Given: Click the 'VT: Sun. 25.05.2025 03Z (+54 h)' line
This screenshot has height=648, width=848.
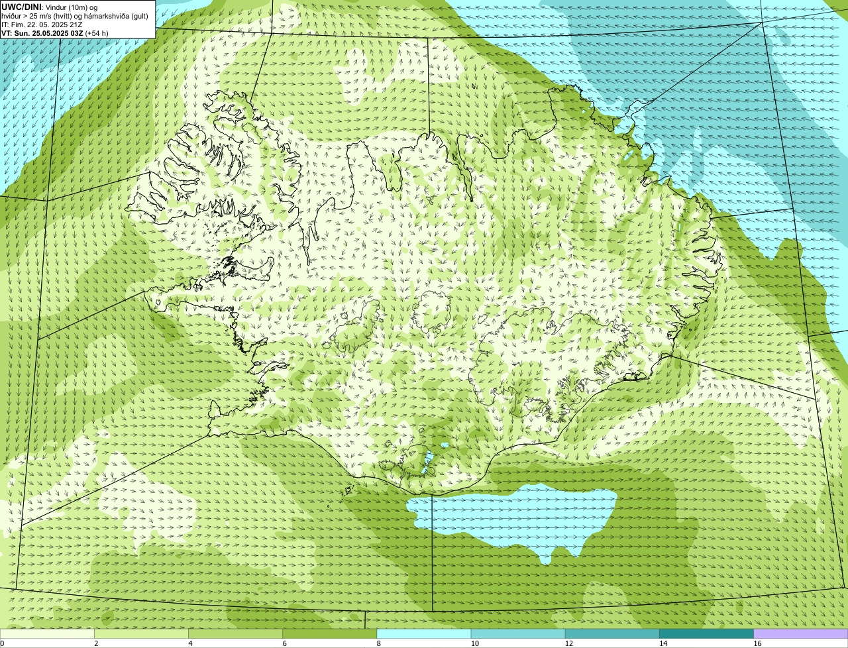Looking at the screenshot, I should 55,33.
